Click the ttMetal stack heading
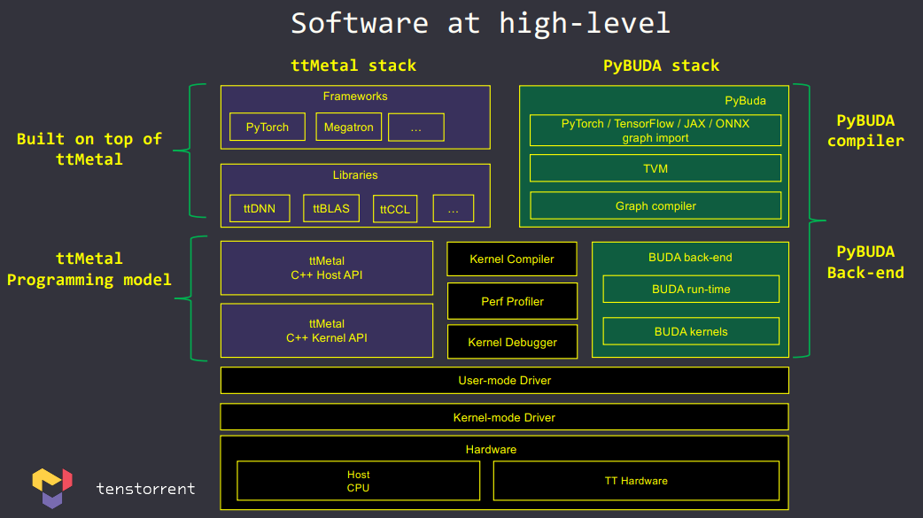This screenshot has width=923, height=518. 353,66
